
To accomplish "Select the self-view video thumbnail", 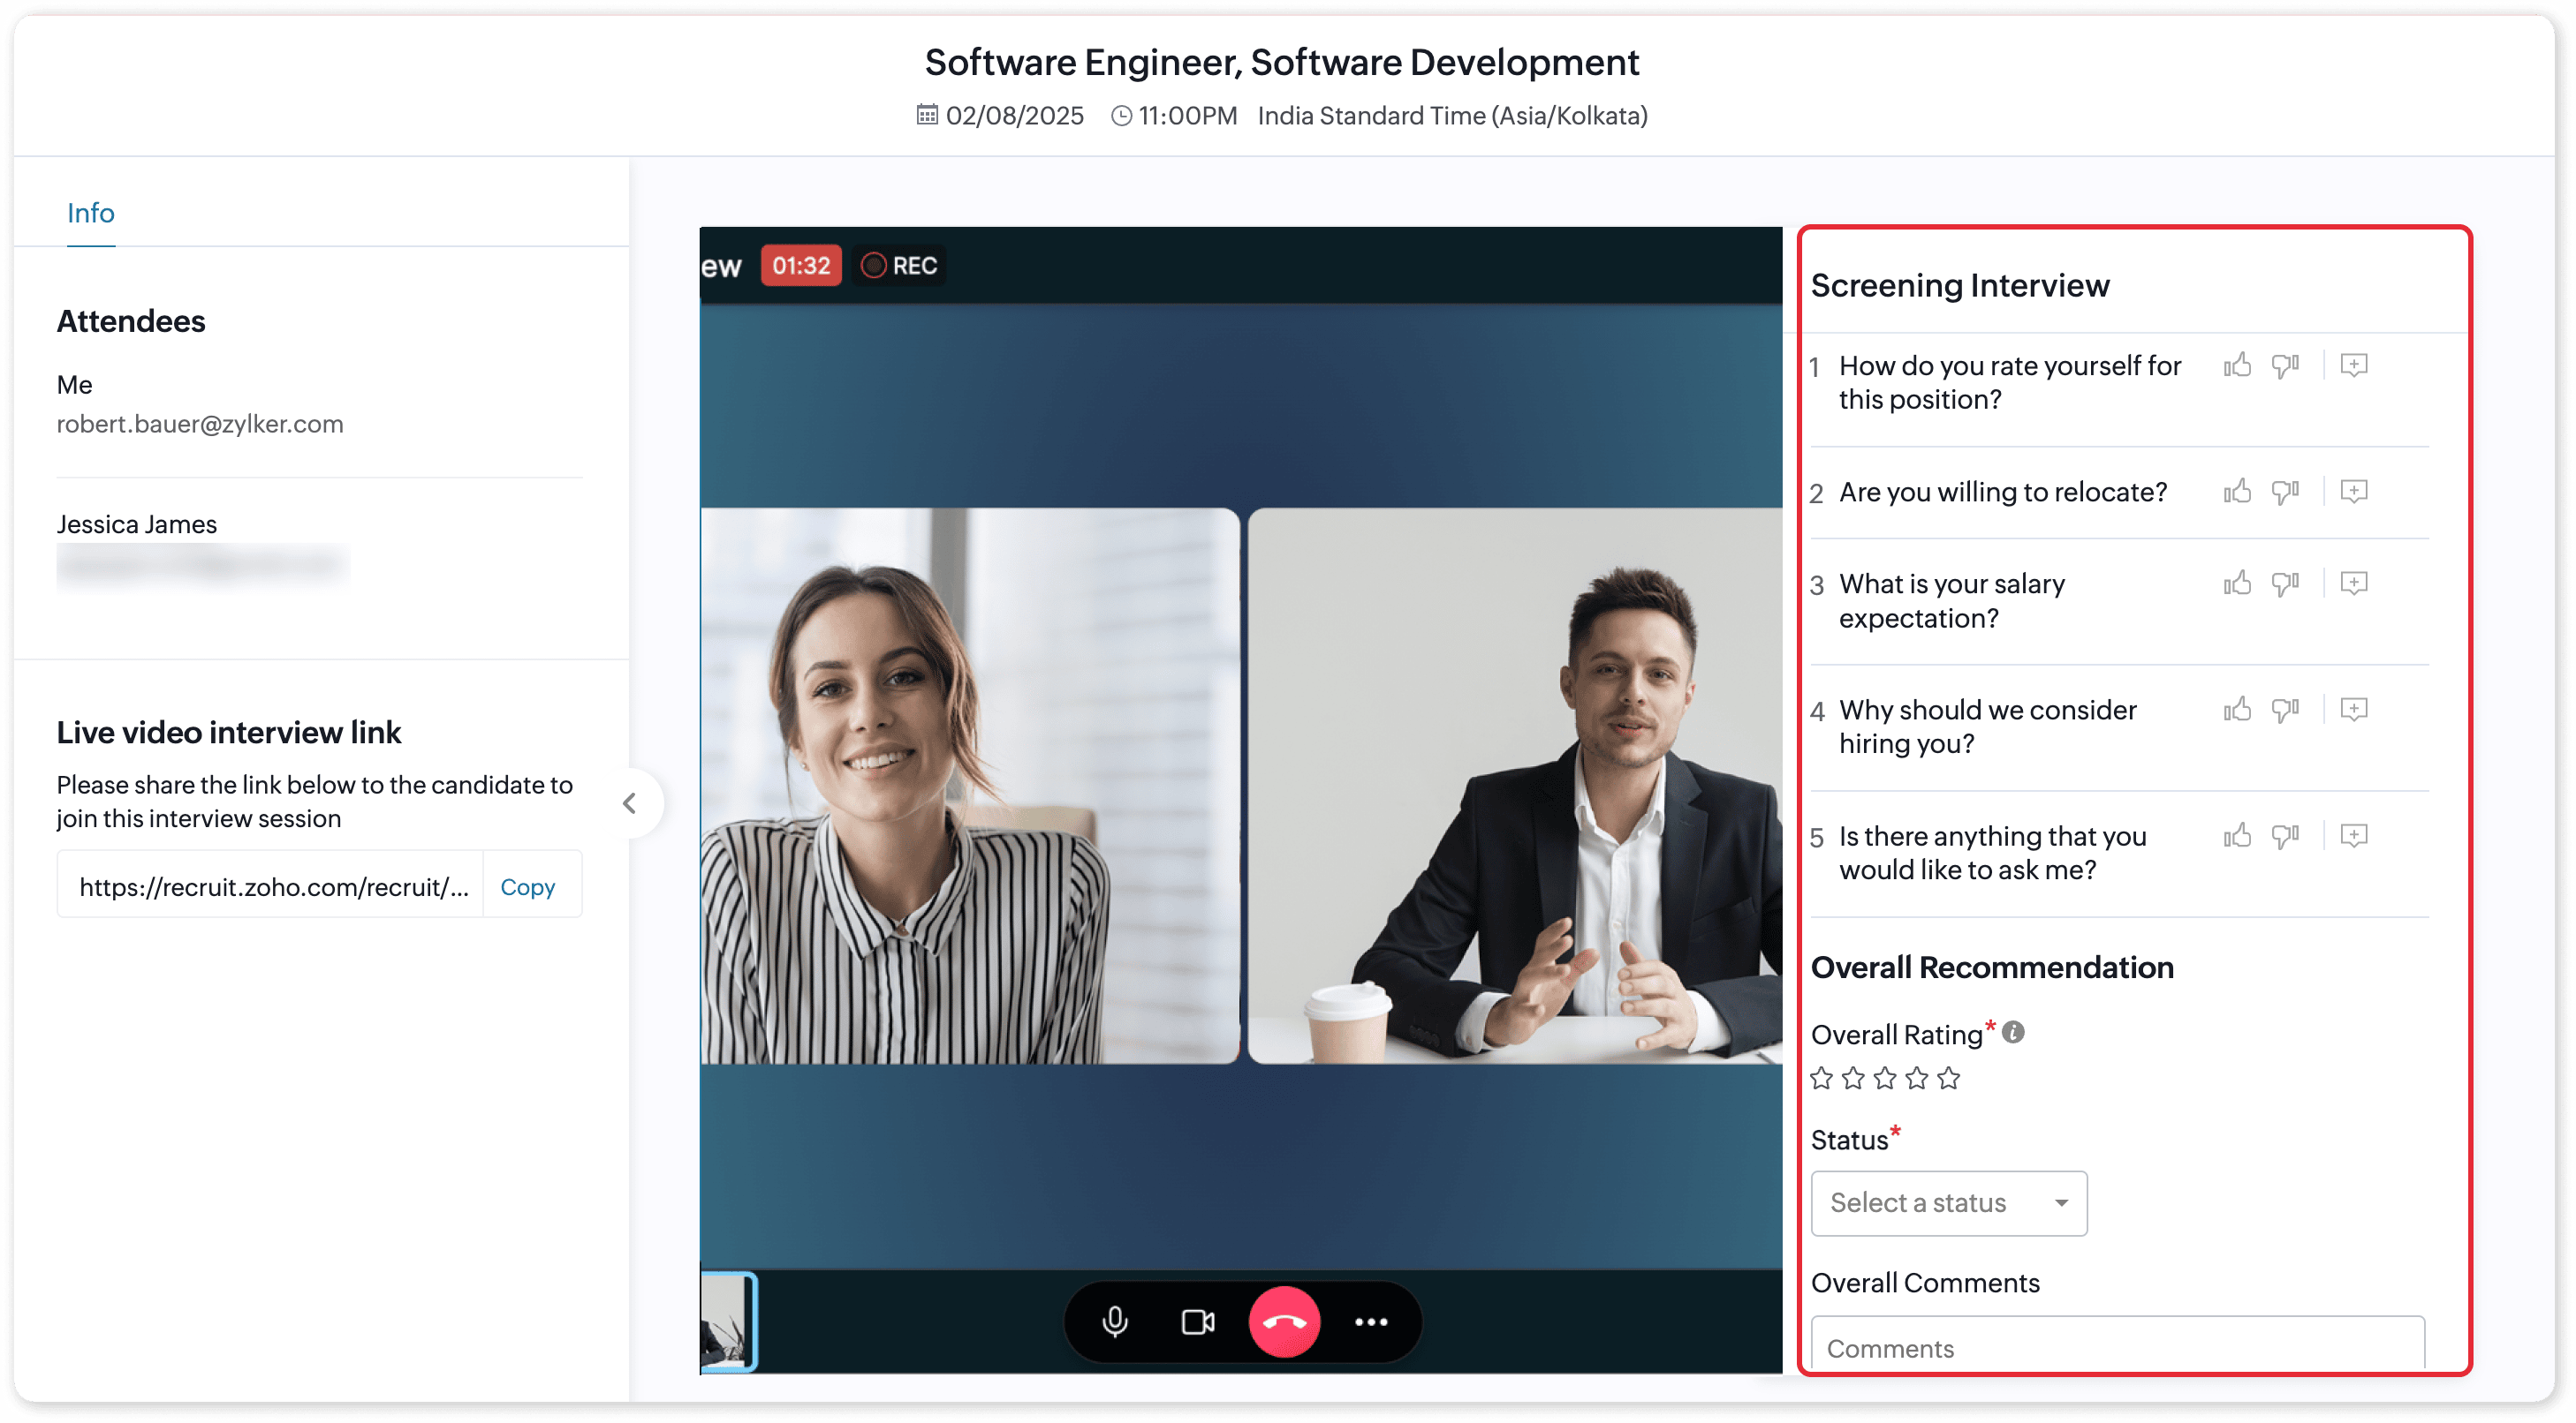I will tap(727, 1321).
